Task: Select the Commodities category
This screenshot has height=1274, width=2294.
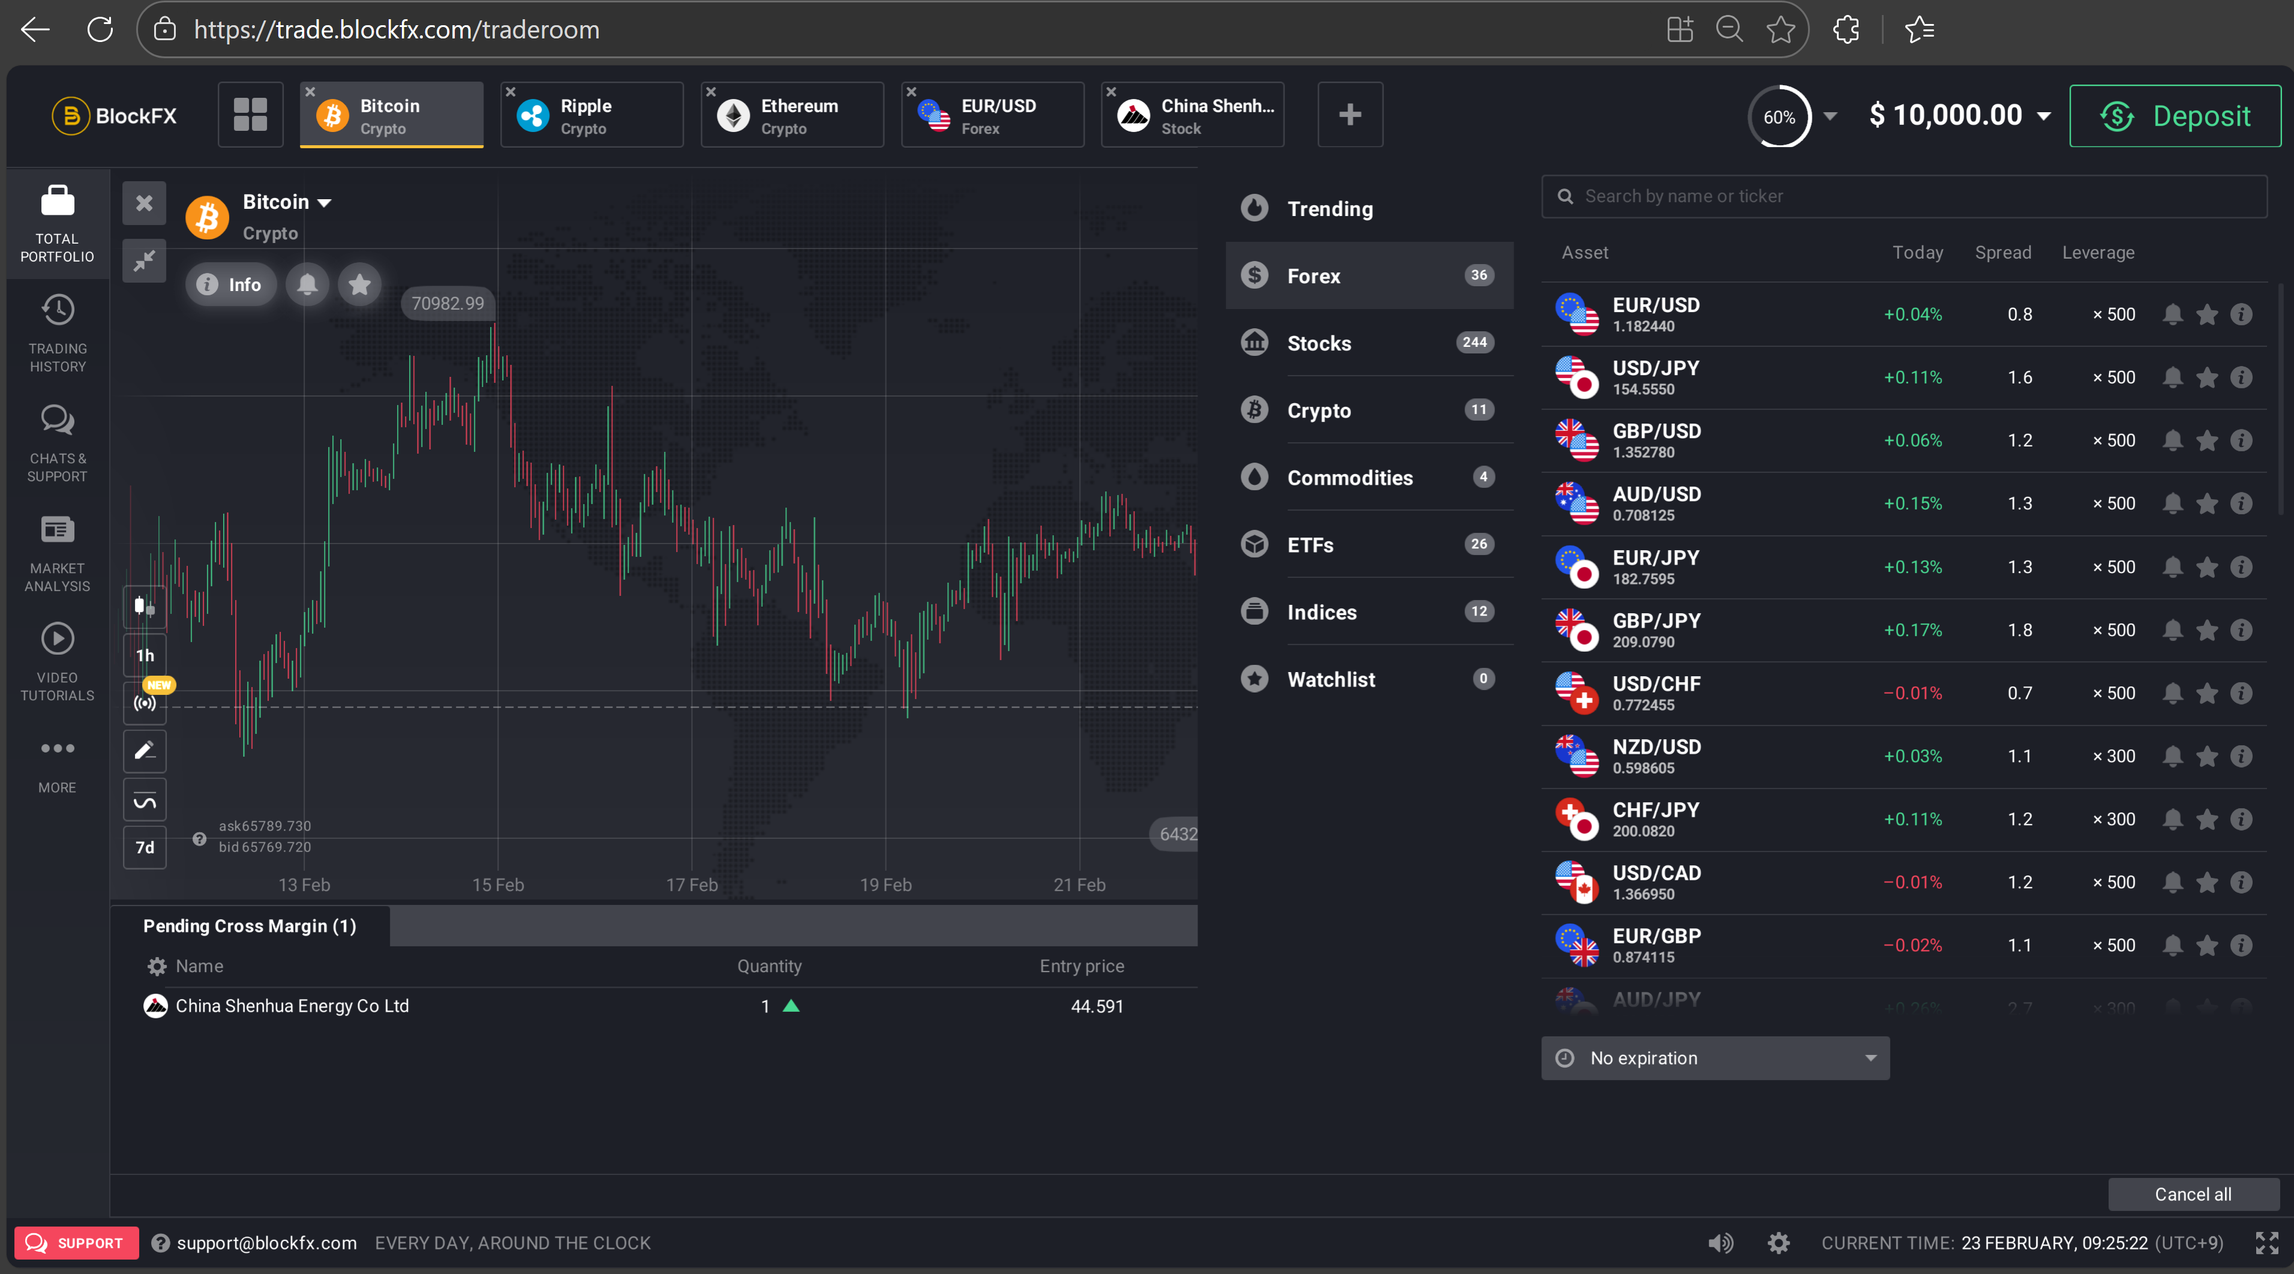Action: (x=1370, y=478)
